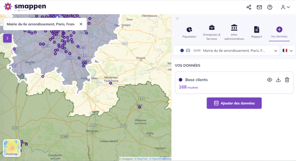
Task: Download the Base clients dataset
Action: [x=278, y=80]
